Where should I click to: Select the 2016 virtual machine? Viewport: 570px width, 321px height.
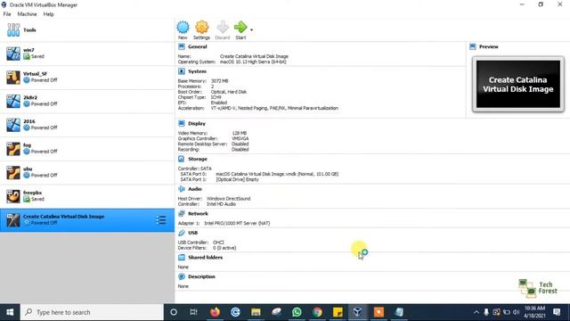coord(87,125)
